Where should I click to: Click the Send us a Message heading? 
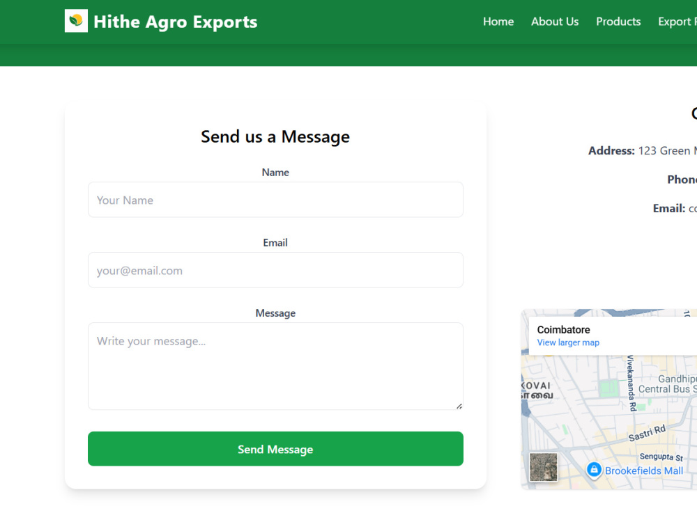[x=275, y=136]
